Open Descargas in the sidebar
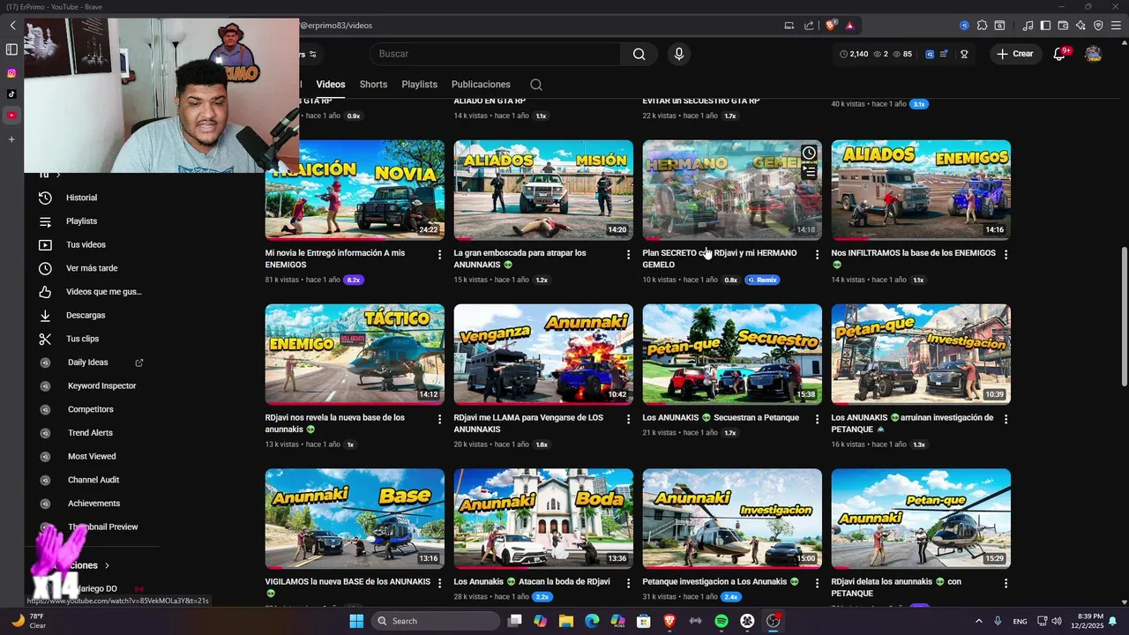 point(86,315)
